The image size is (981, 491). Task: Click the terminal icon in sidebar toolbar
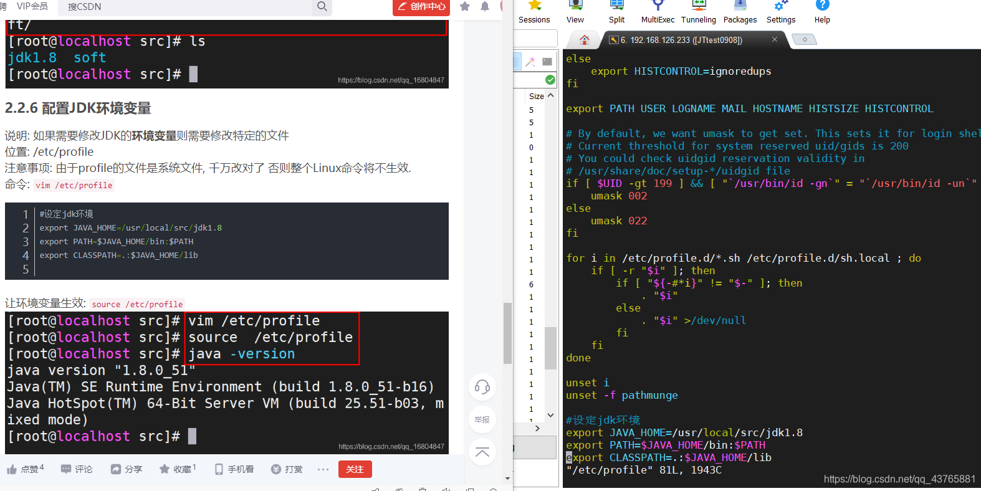[x=547, y=62]
